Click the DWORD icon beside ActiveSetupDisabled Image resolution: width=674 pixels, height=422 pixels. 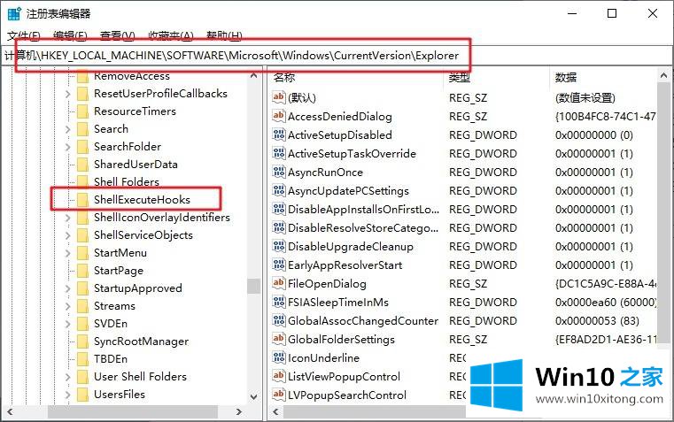coord(278,134)
